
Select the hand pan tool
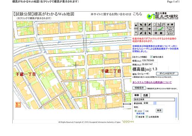(x=154, y=24)
